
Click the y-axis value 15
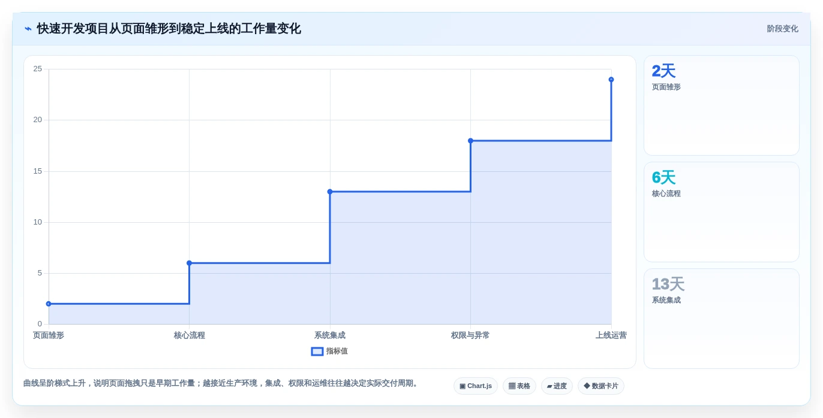click(38, 171)
